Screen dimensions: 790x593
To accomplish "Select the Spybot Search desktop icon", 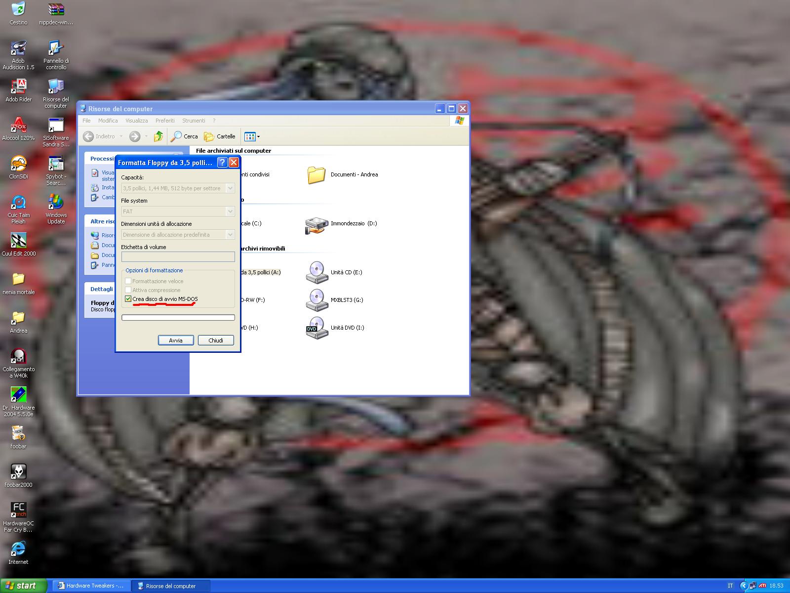I will pos(56,171).
